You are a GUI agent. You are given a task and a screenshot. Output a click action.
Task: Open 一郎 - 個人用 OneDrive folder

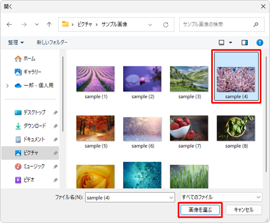tap(34, 85)
